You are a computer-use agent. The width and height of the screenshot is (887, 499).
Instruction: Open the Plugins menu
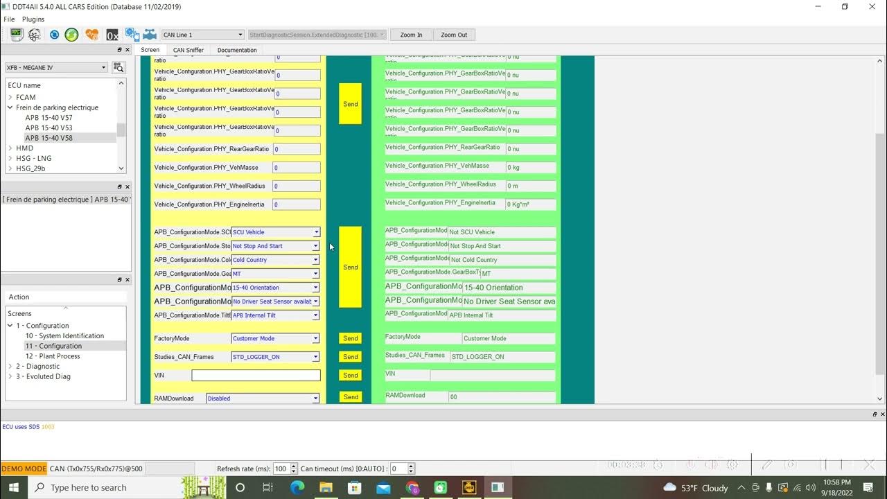coord(33,19)
